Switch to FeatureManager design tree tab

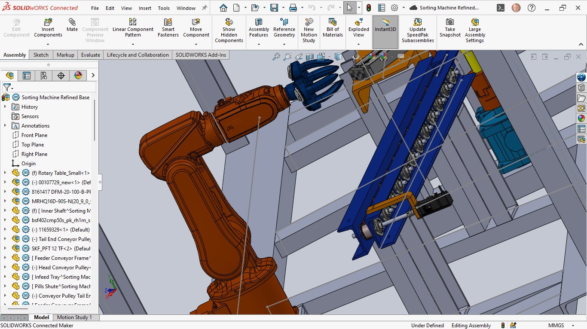click(9, 76)
